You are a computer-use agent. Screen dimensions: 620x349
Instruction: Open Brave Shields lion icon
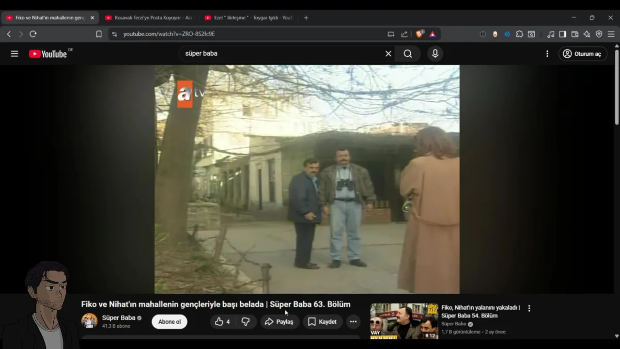419,34
